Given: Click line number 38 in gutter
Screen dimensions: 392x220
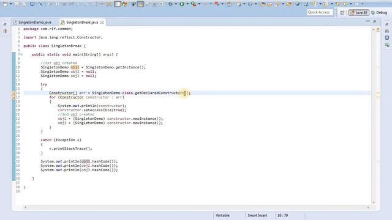Looking at the screenshot, I should pyautogui.click(x=18, y=187).
